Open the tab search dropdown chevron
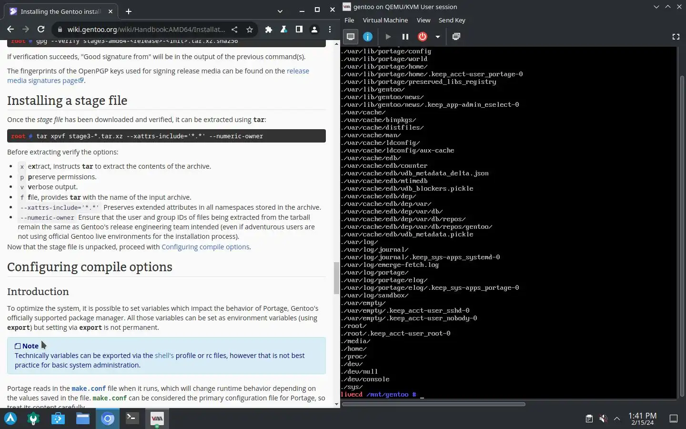686x429 pixels. 280,11
